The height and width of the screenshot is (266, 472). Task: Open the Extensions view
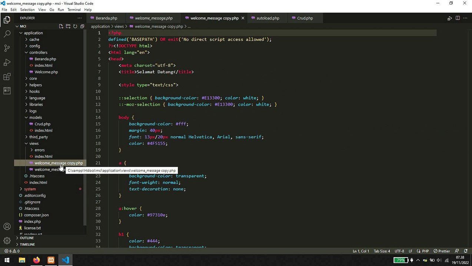7,76
